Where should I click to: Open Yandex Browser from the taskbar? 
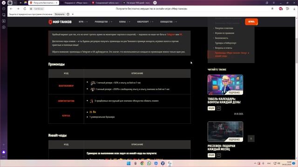[163, 163]
